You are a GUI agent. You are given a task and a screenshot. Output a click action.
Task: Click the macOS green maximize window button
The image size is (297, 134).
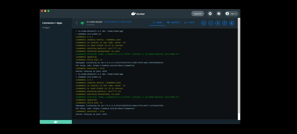coord(49,11)
